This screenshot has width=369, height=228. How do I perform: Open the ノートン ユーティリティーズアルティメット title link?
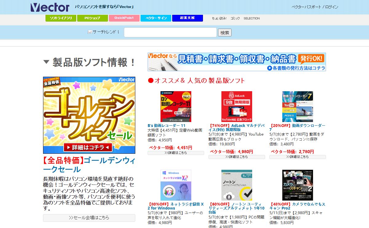pos(236,208)
